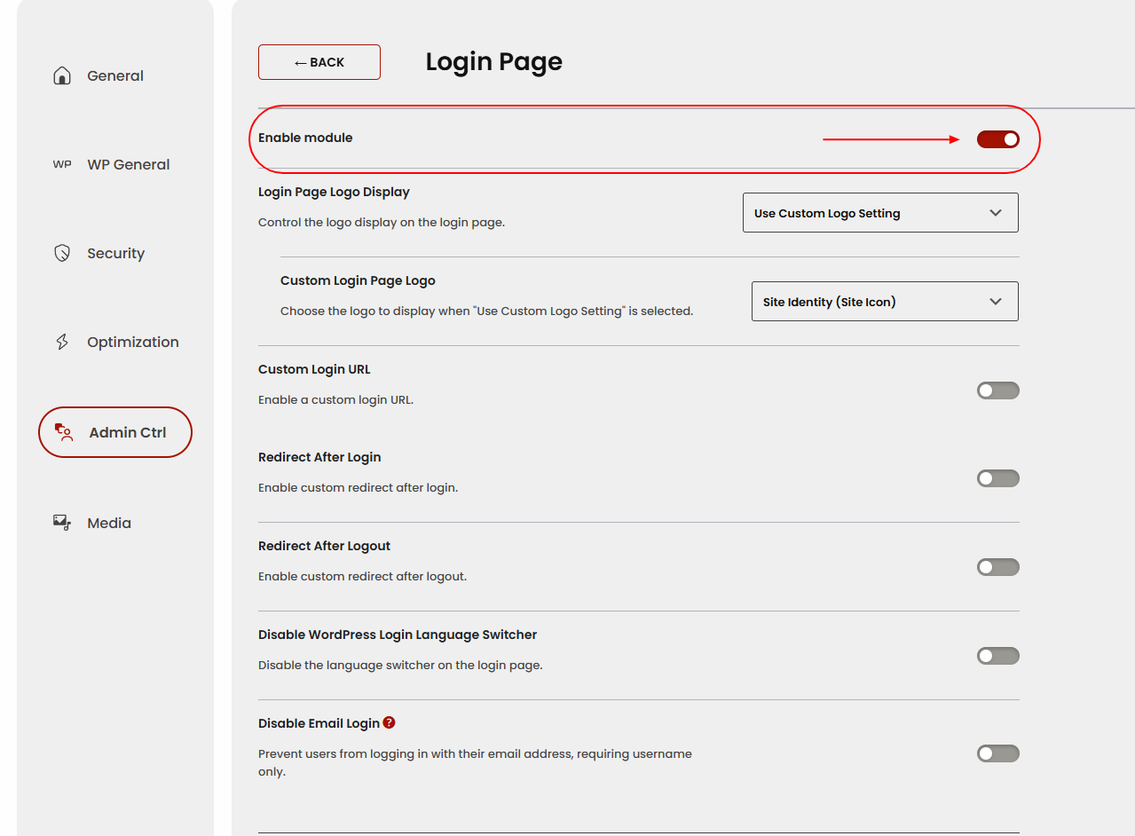The height and width of the screenshot is (836, 1135).
Task: Open the Custom Login Page Logo dropdown
Action: click(x=884, y=301)
